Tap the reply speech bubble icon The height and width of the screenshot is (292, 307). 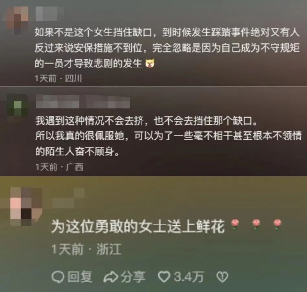pyautogui.click(x=58, y=277)
